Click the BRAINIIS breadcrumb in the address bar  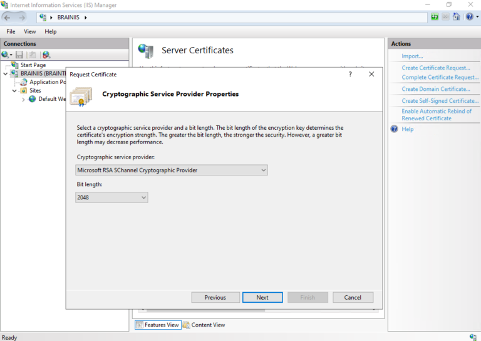[x=68, y=18]
